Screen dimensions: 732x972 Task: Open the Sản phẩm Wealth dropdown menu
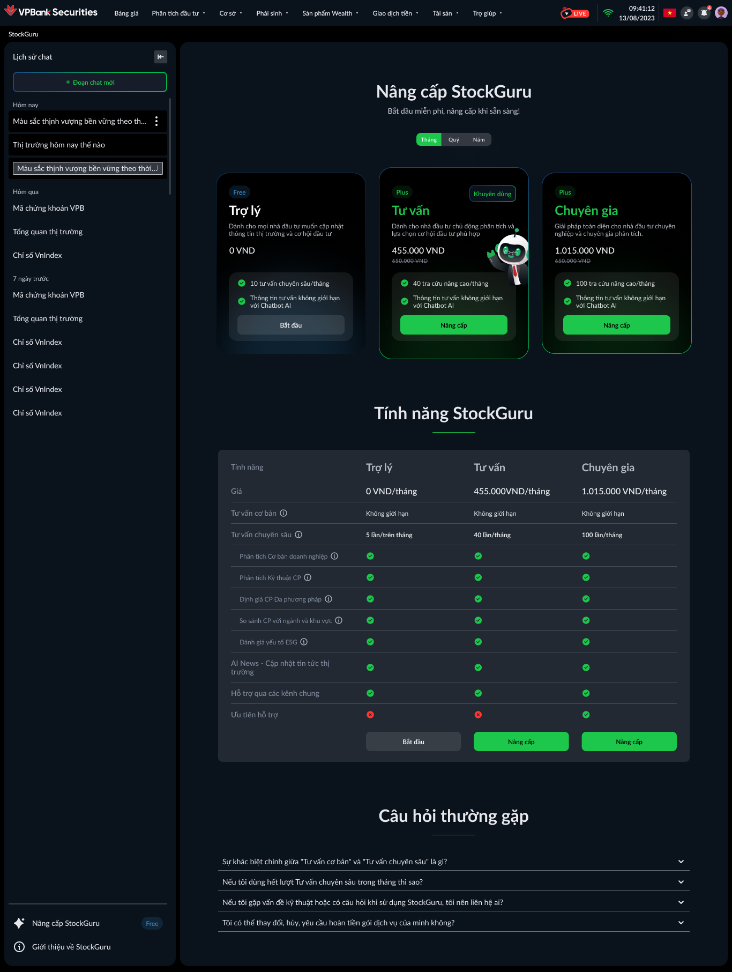point(330,13)
